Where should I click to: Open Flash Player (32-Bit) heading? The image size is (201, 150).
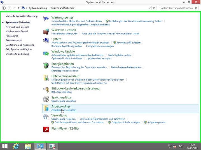coord(65,129)
